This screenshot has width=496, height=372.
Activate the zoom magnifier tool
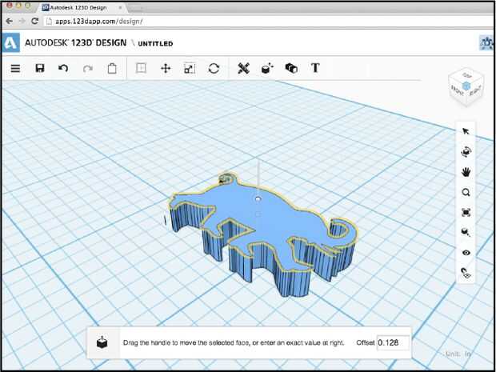[466, 192]
